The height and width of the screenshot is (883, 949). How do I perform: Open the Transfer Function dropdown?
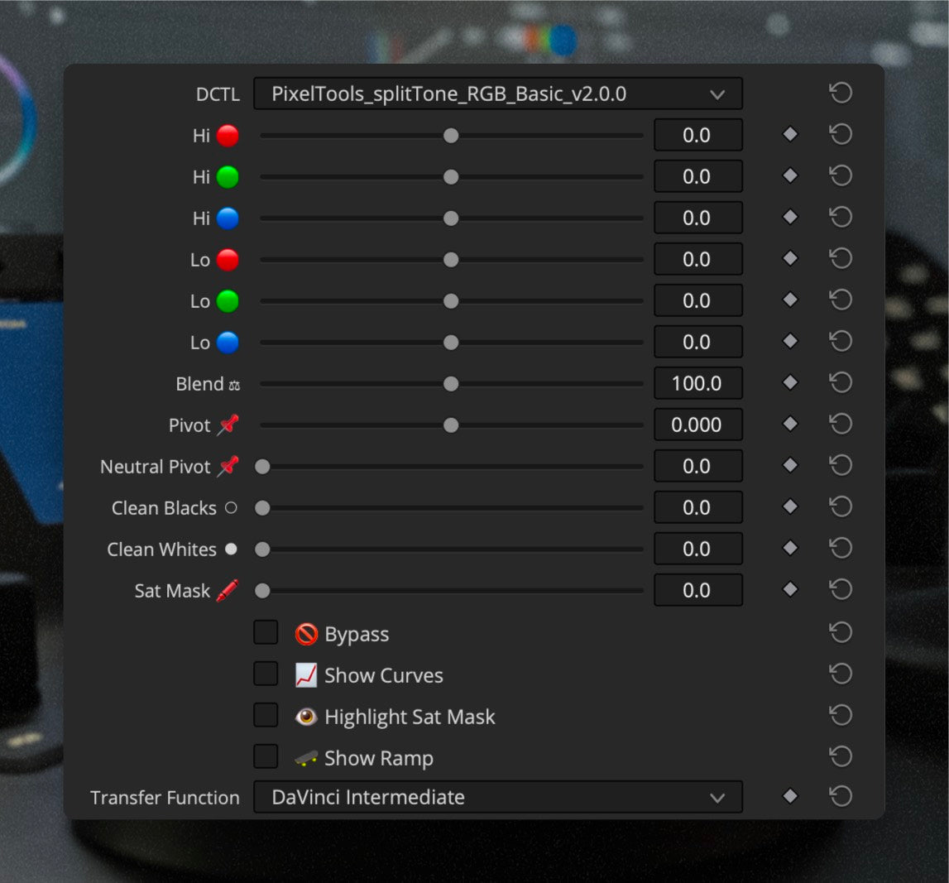(498, 797)
